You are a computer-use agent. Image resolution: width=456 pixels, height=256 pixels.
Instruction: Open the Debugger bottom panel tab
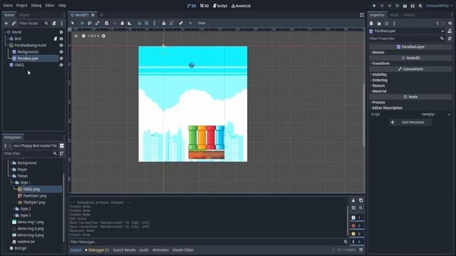click(97, 250)
